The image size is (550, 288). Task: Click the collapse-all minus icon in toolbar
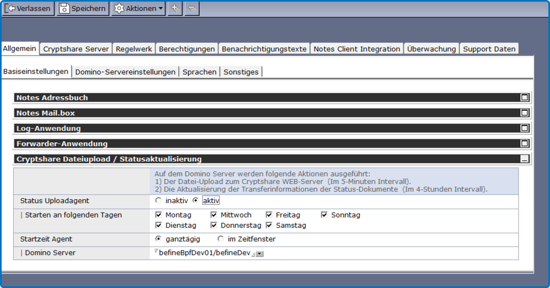pos(192,8)
